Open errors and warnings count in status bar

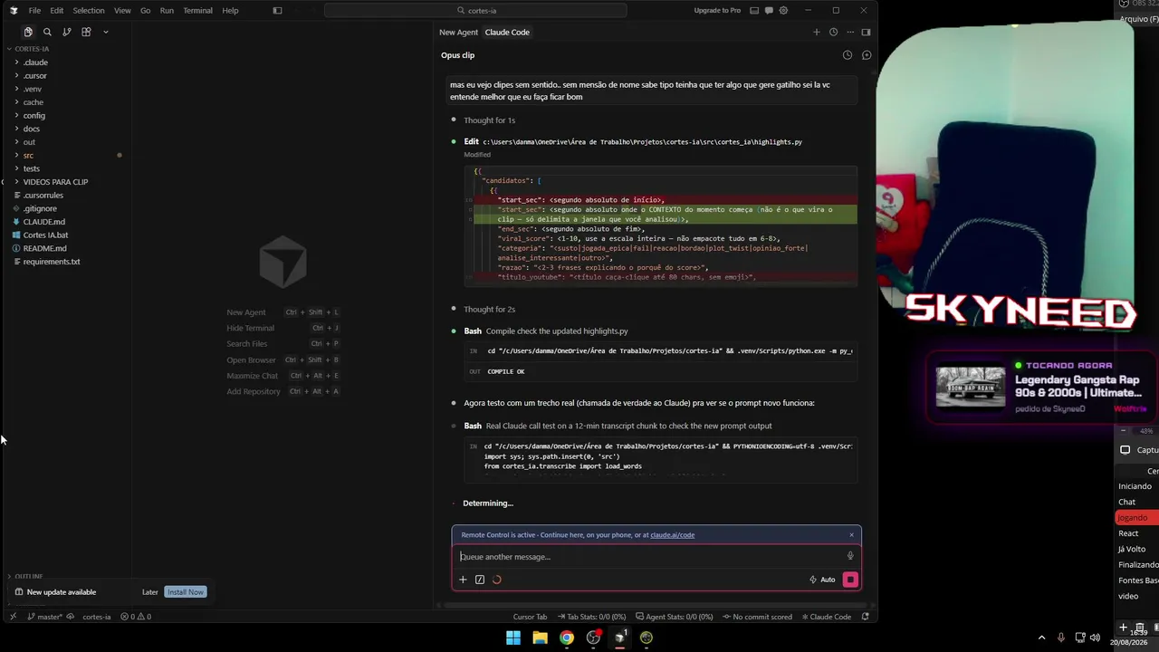tap(136, 617)
